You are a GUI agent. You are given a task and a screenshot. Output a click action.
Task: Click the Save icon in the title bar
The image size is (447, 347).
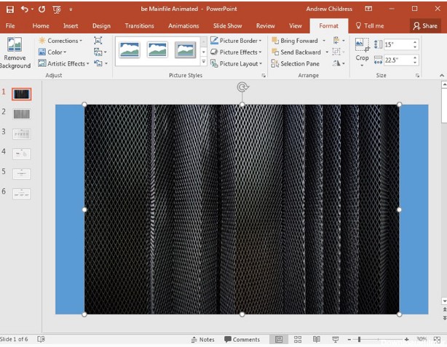(10, 9)
